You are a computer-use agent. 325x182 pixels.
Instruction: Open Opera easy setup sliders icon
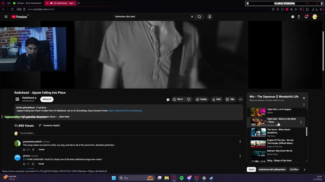(321, 9)
